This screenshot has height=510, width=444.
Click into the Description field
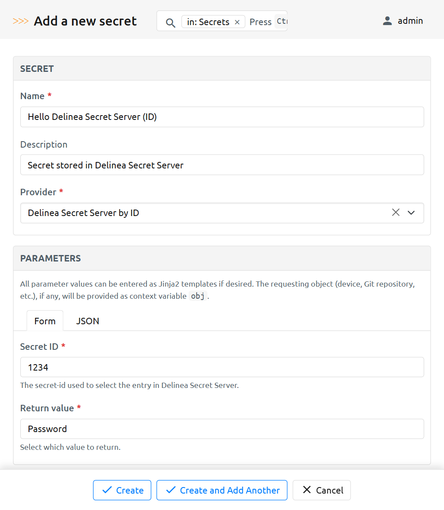(222, 165)
